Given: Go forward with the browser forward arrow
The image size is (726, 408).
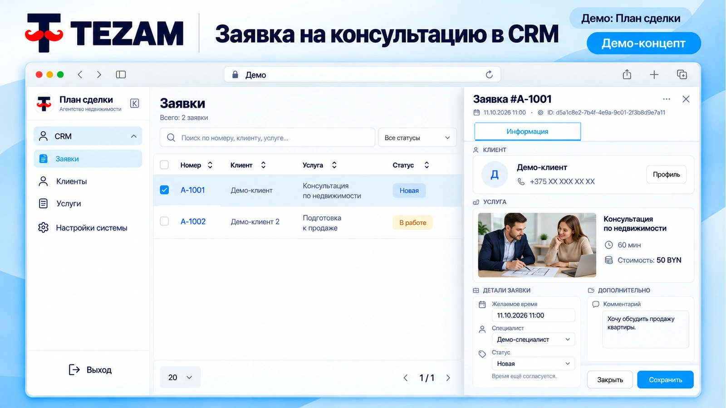Looking at the screenshot, I should pyautogui.click(x=99, y=74).
